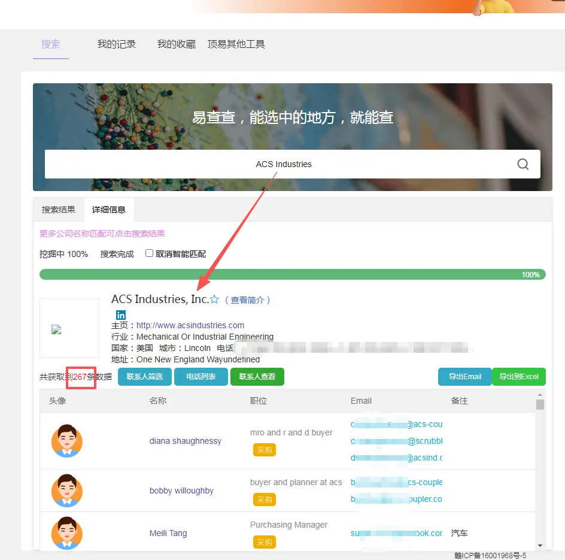Image resolution: width=565 pixels, height=560 pixels.
Task: Click the table scrollbar down arrow
Action: pyautogui.click(x=540, y=546)
